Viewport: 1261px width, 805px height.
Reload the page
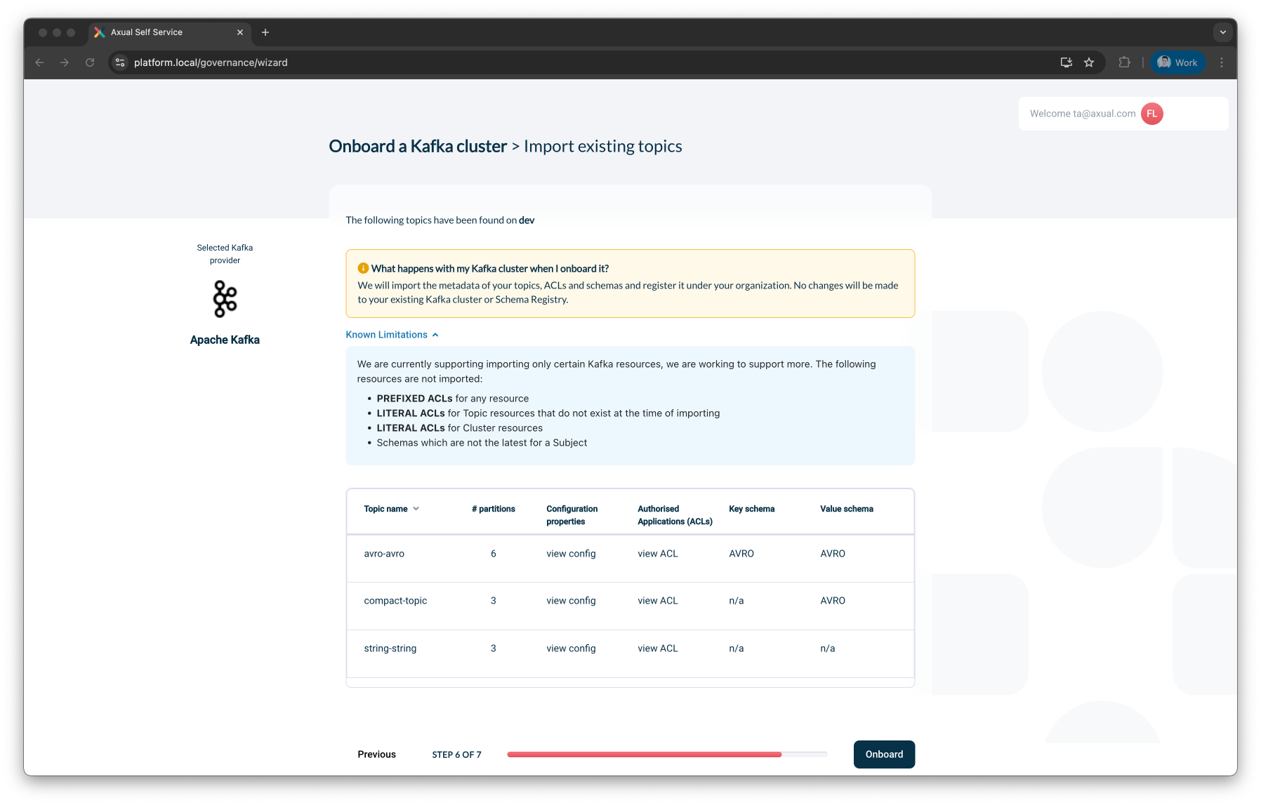(x=90, y=62)
